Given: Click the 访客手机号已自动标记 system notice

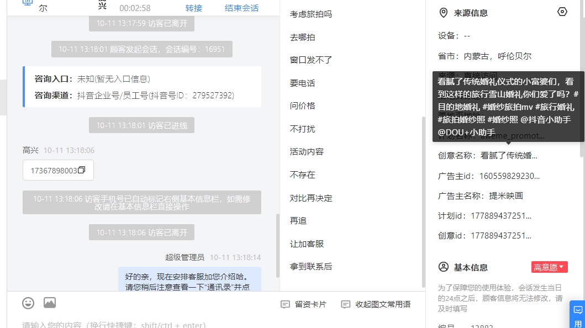Looking at the screenshot, I should [142, 203].
